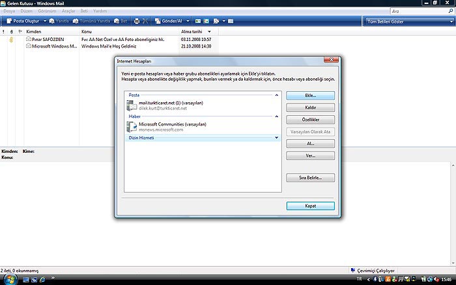This screenshot has width=456, height=285.
Task: Click the date 21.10.2008 14:30
Action: (196, 46)
